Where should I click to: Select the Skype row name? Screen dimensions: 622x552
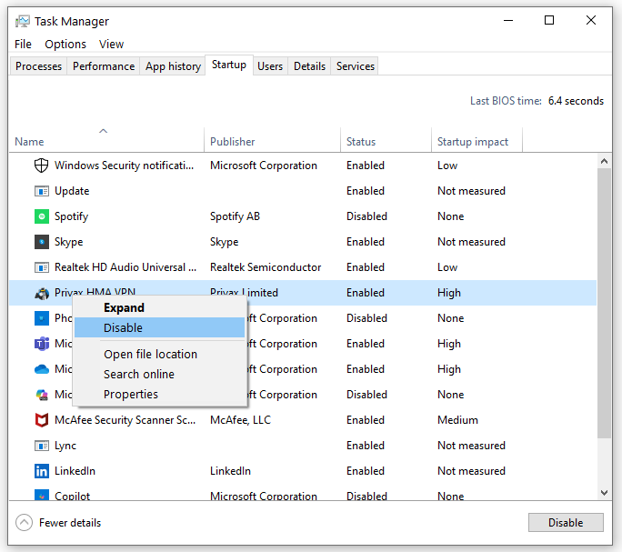(x=68, y=242)
